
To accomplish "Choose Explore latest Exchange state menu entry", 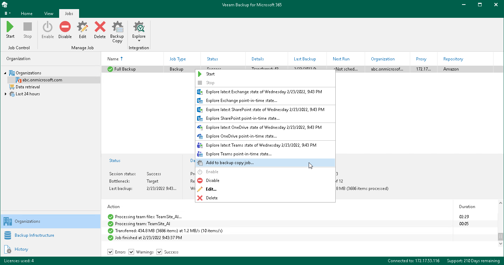I will [x=265, y=92].
